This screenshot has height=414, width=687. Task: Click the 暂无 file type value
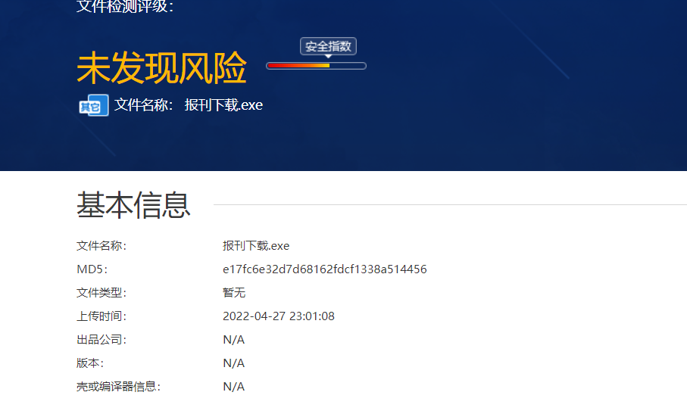tap(234, 293)
